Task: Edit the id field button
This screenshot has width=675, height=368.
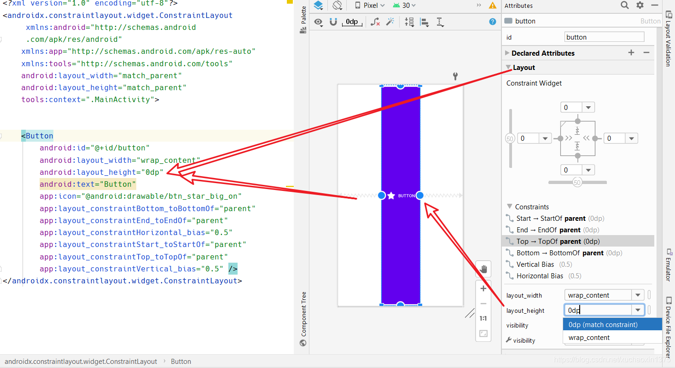Action: coord(604,37)
